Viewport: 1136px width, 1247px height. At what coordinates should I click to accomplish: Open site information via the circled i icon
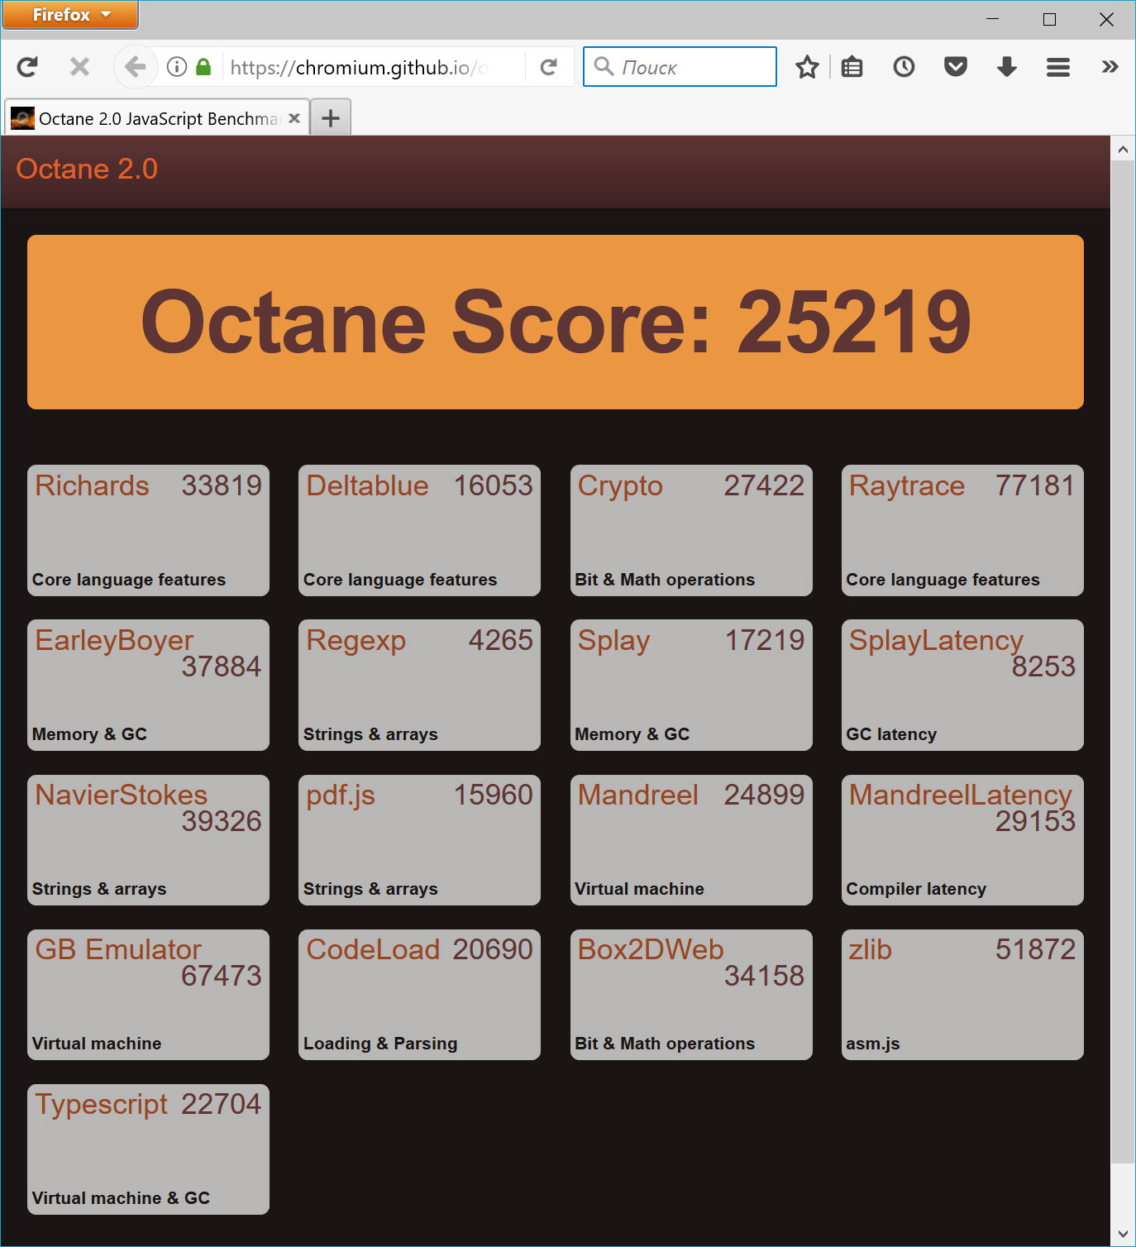click(177, 67)
